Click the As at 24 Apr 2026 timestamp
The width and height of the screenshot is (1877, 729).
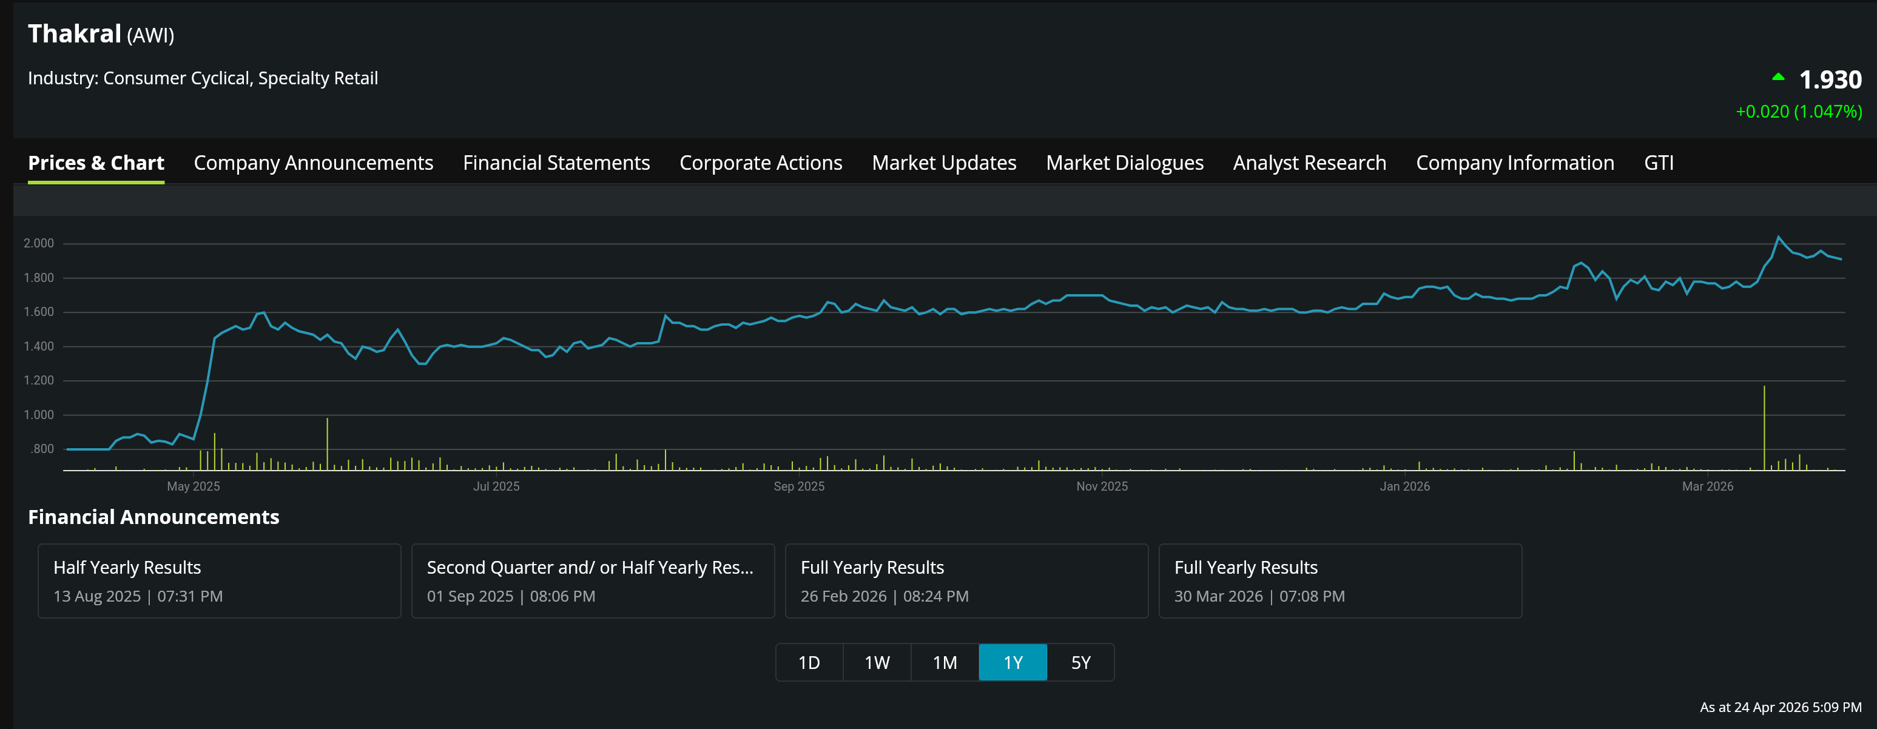click(x=1781, y=707)
